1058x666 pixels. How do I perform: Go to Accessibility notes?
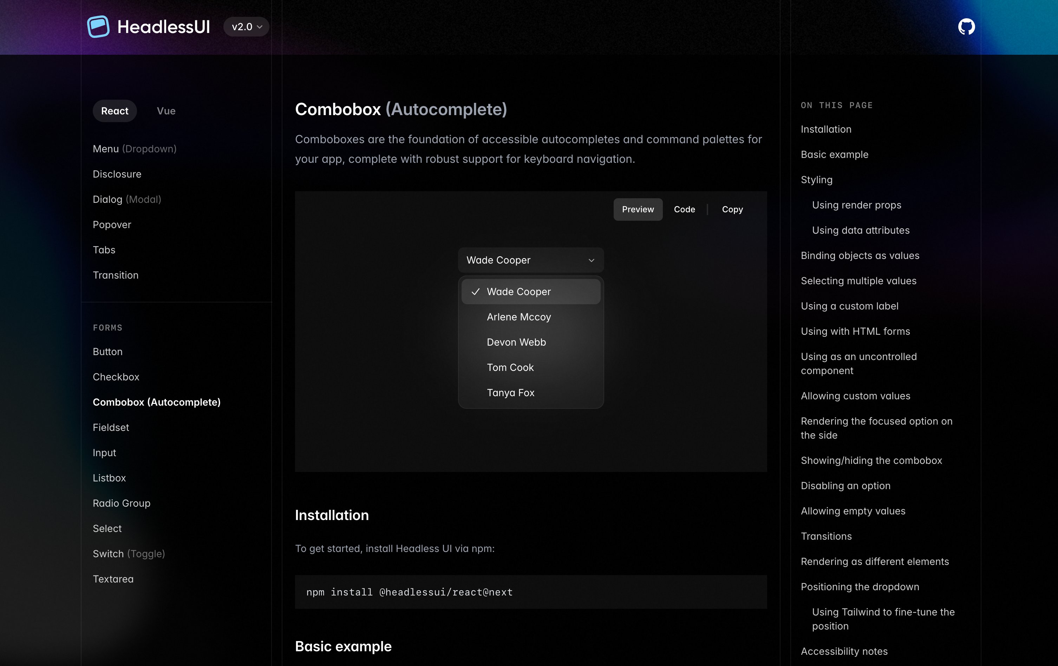click(844, 652)
